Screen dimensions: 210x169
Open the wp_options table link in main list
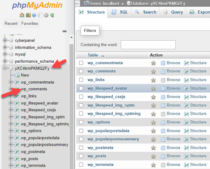[x=99, y=122]
